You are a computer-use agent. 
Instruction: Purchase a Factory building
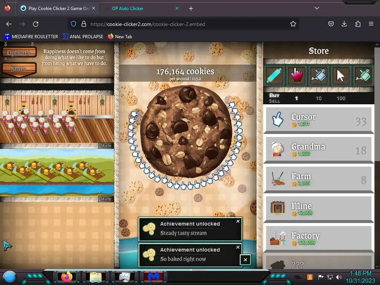coord(319,239)
